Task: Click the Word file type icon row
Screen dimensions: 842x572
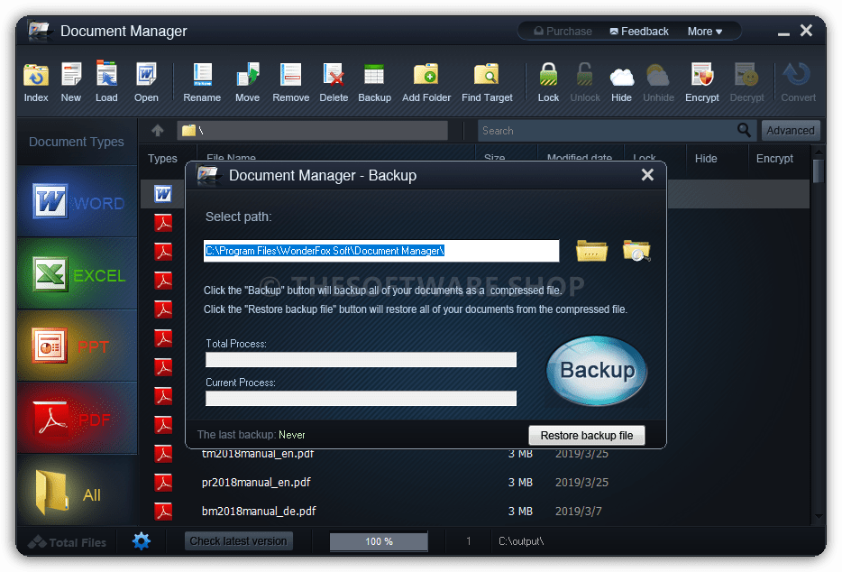Action: [163, 194]
